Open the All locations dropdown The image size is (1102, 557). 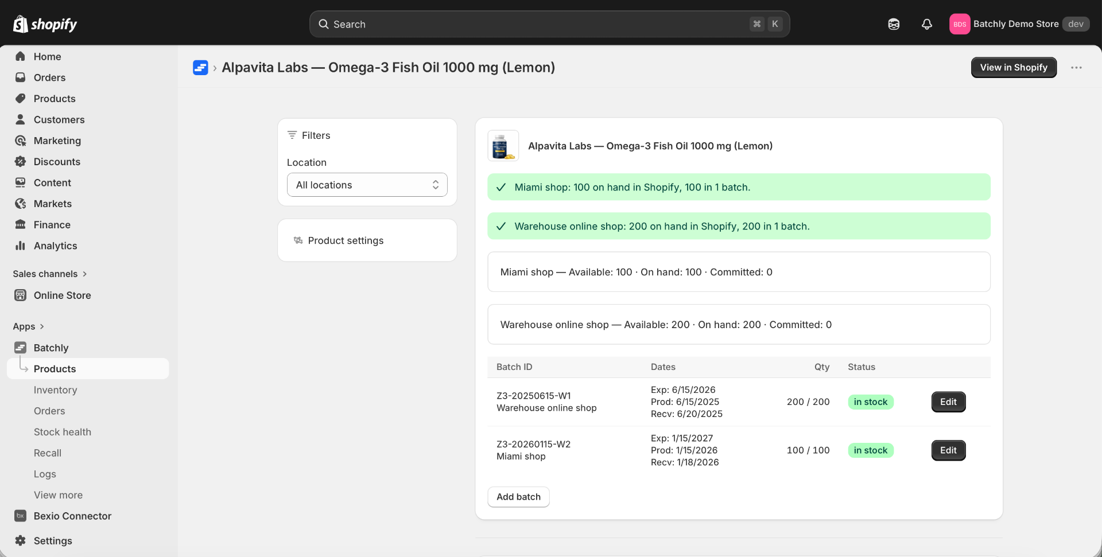pyautogui.click(x=367, y=185)
